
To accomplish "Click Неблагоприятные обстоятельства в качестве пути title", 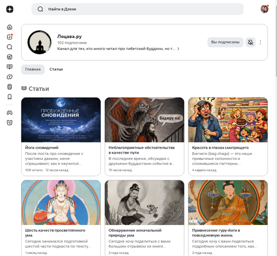I will 142,150.
